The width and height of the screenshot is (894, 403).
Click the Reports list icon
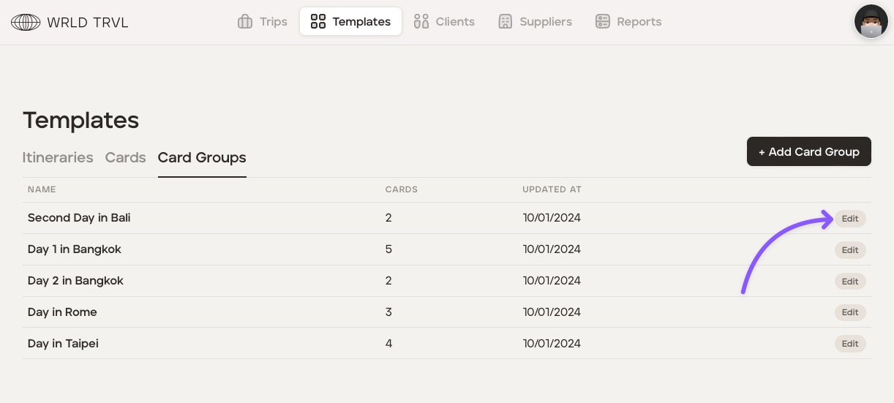point(602,22)
